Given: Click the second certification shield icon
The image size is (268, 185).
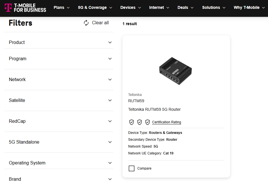Looking at the screenshot, I should coord(140,122).
